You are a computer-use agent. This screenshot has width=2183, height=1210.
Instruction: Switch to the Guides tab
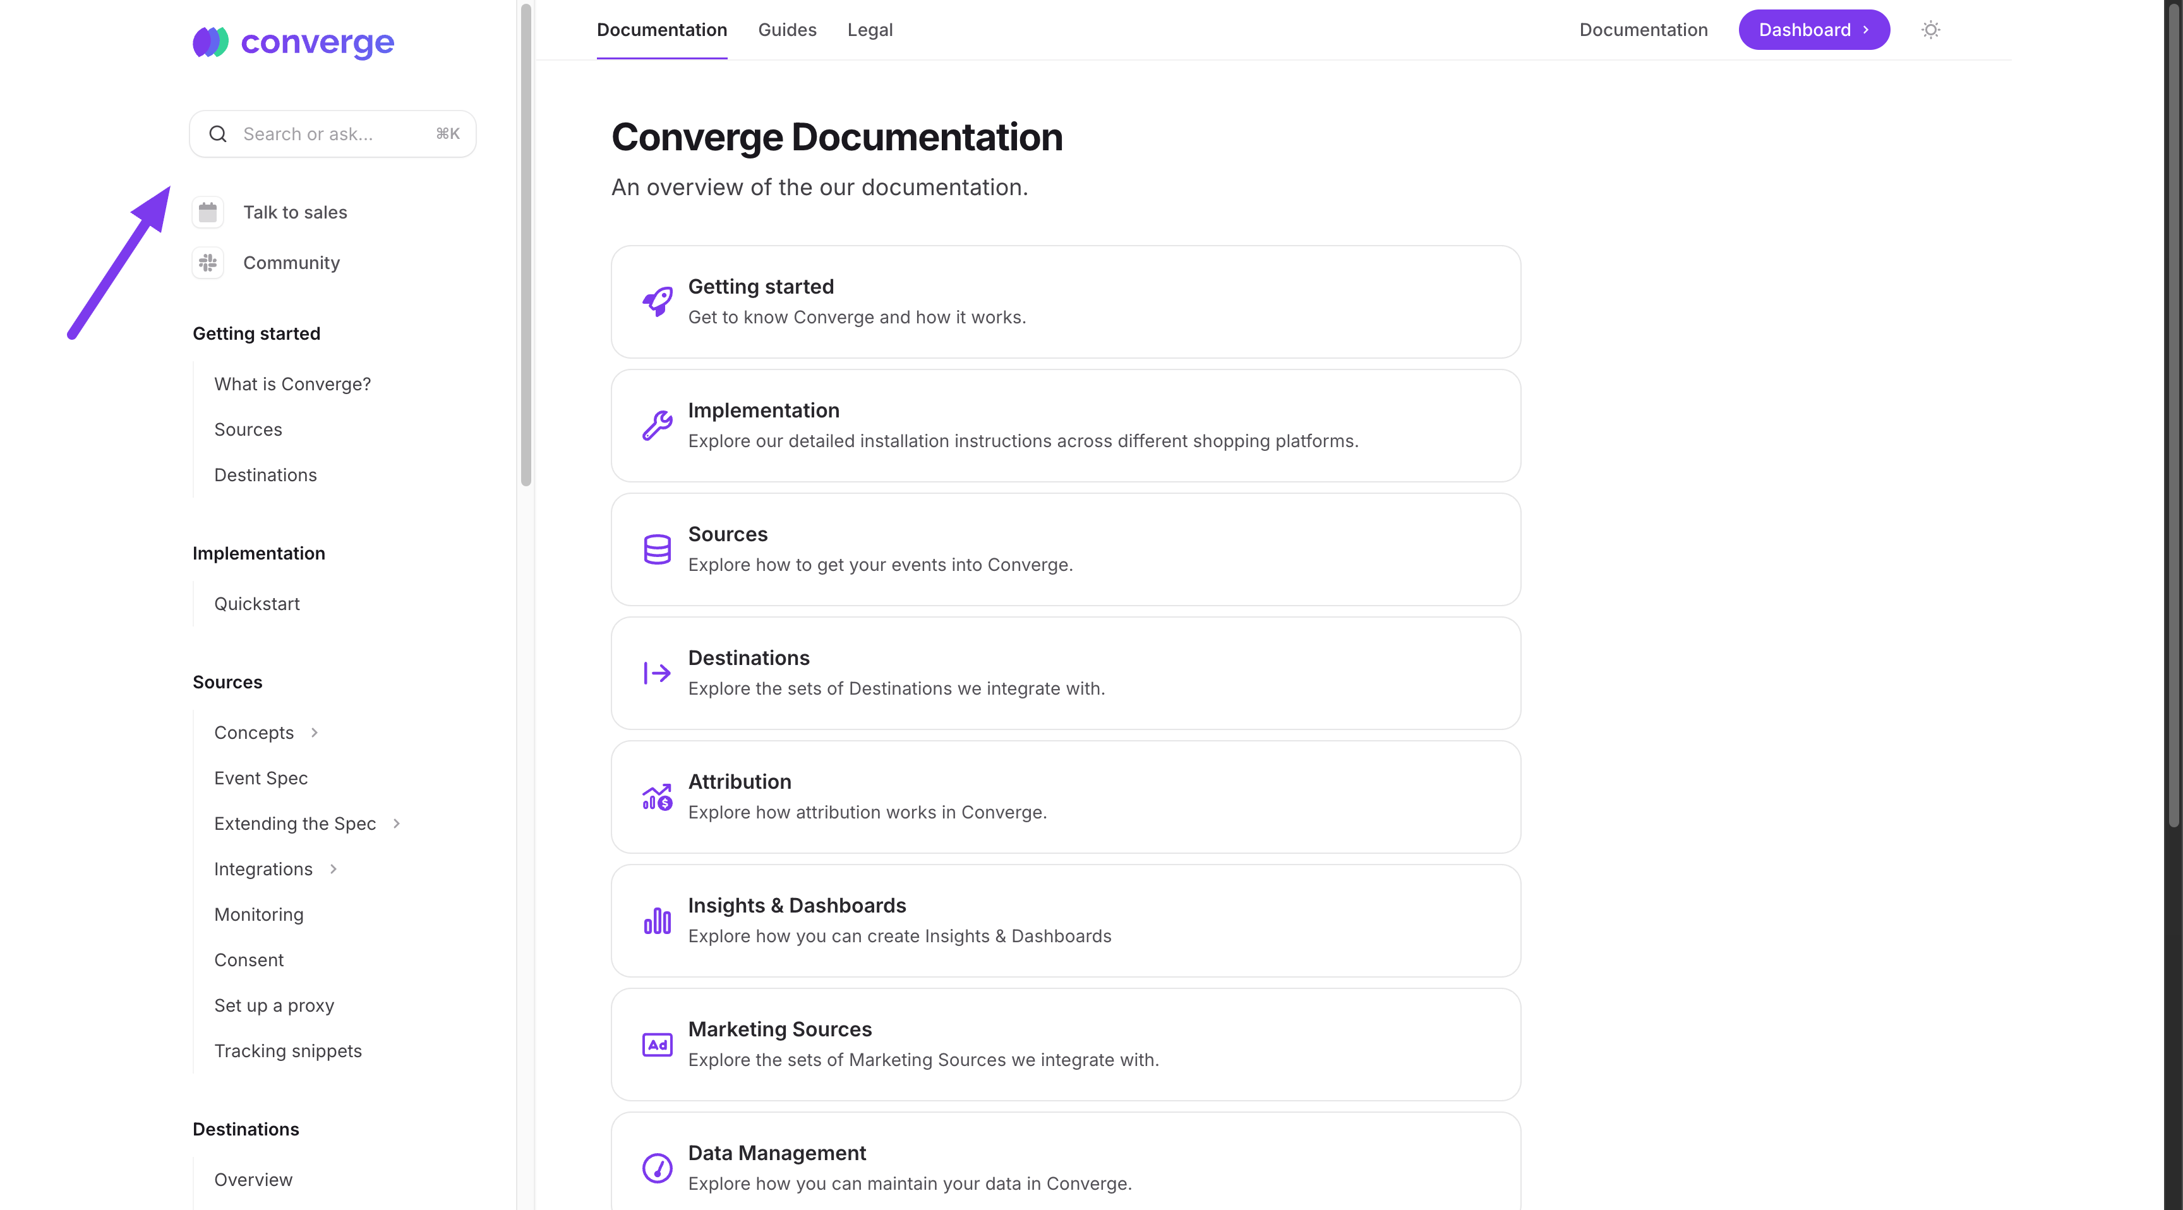[x=787, y=30]
